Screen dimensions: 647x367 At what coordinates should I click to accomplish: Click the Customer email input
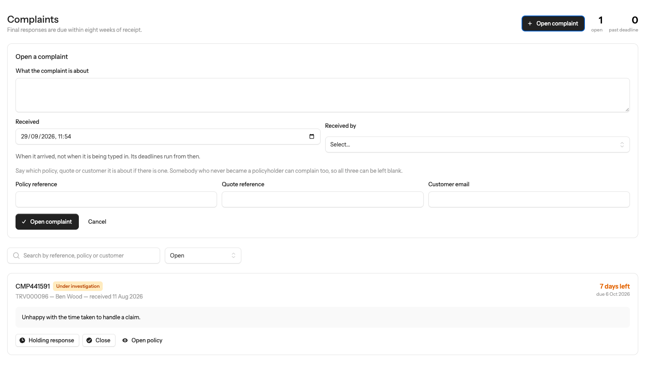529,199
